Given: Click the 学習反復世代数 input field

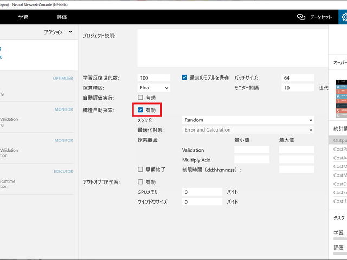Looking at the screenshot, I should [x=154, y=77].
